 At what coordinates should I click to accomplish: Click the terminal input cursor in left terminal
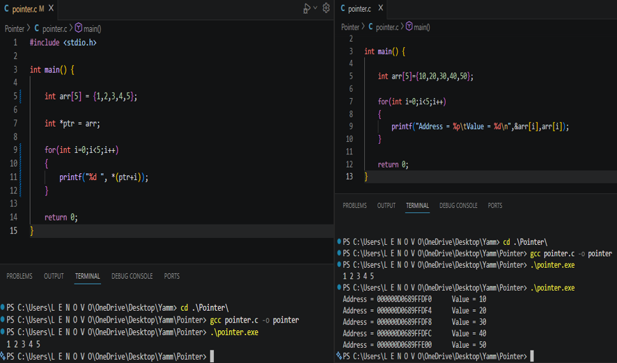coord(212,356)
